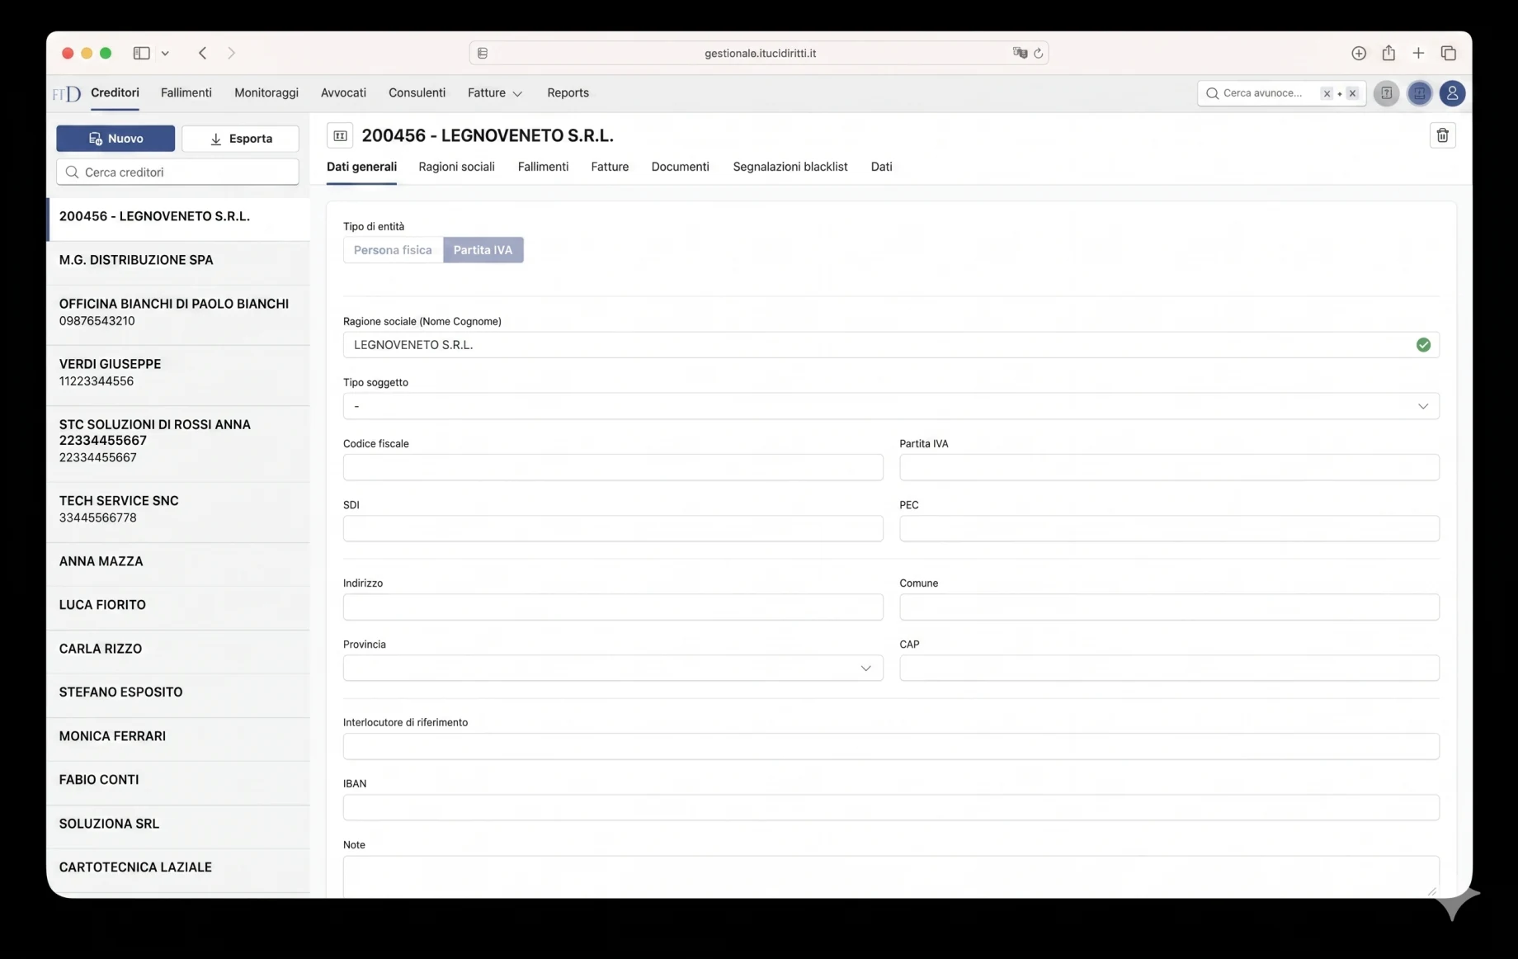
Task: Click the CAP input field
Action: pos(1169,668)
